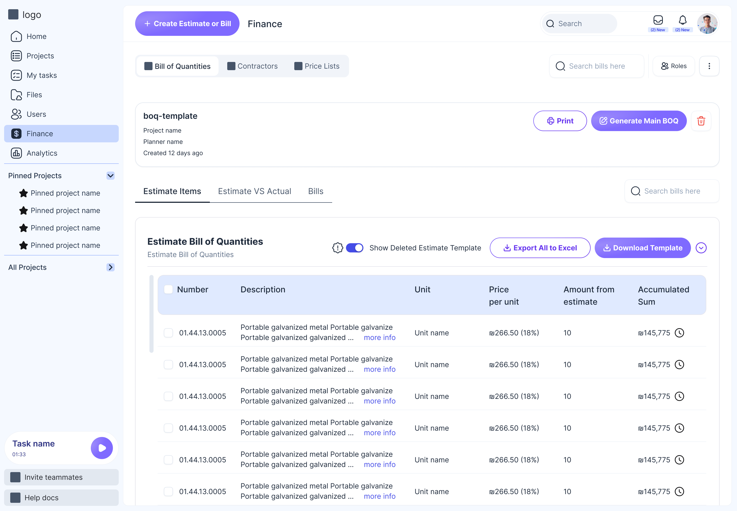Screen dimensions: 737x511
Task: Open the notifications bell
Action: point(682,20)
